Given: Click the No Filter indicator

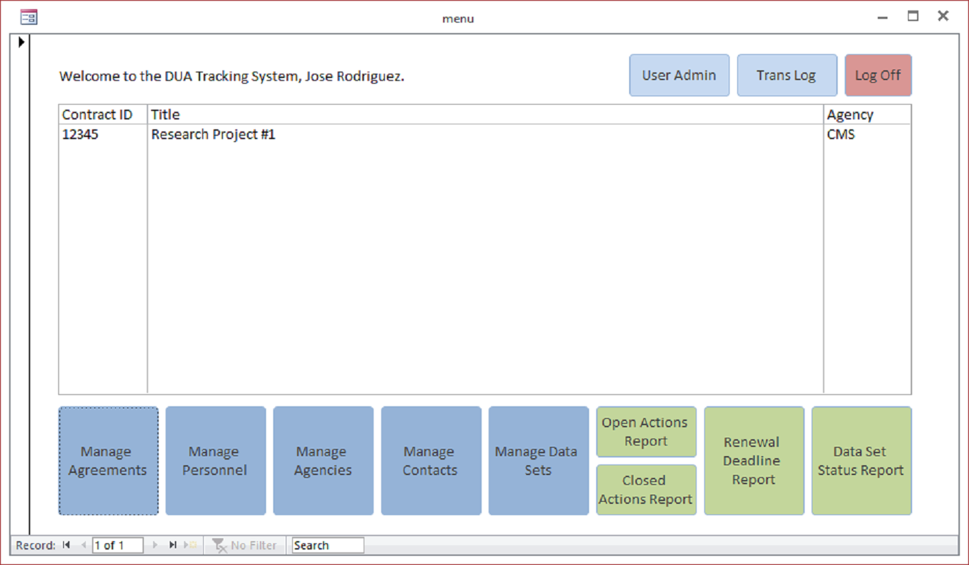Looking at the screenshot, I should 244,545.
